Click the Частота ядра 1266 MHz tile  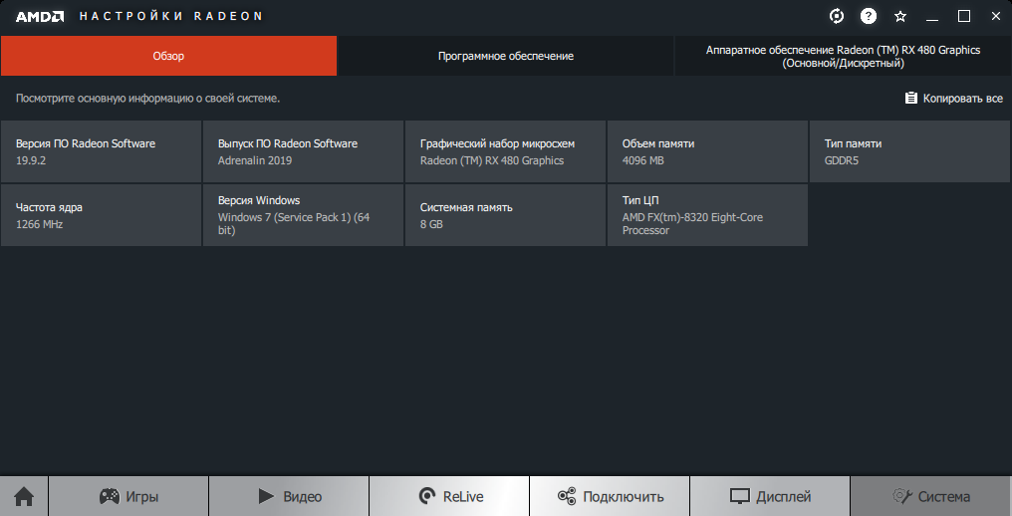(102, 215)
